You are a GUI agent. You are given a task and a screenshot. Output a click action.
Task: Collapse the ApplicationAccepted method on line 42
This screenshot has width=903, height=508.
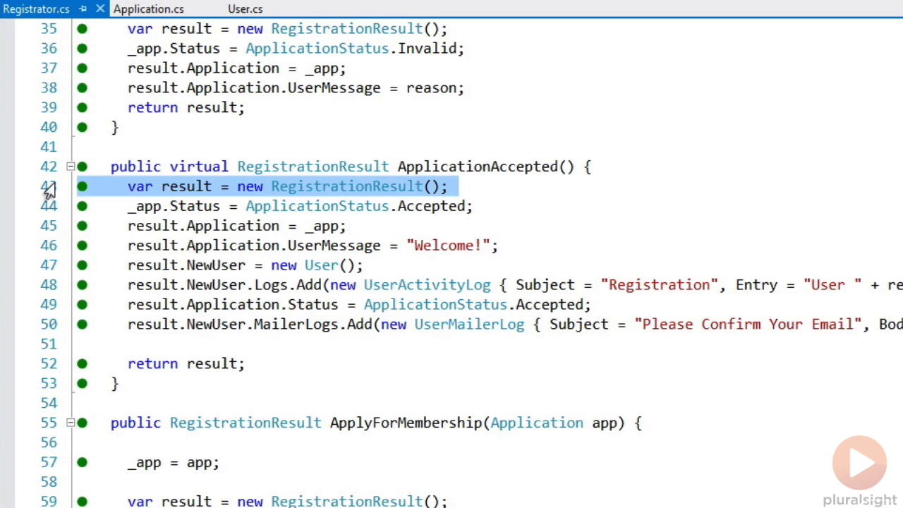tap(71, 167)
